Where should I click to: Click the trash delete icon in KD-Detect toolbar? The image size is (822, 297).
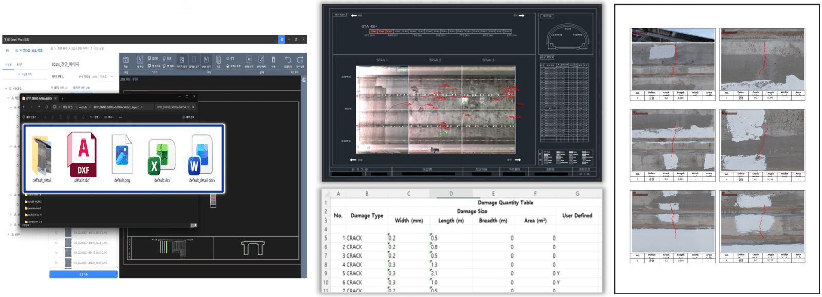[273, 60]
